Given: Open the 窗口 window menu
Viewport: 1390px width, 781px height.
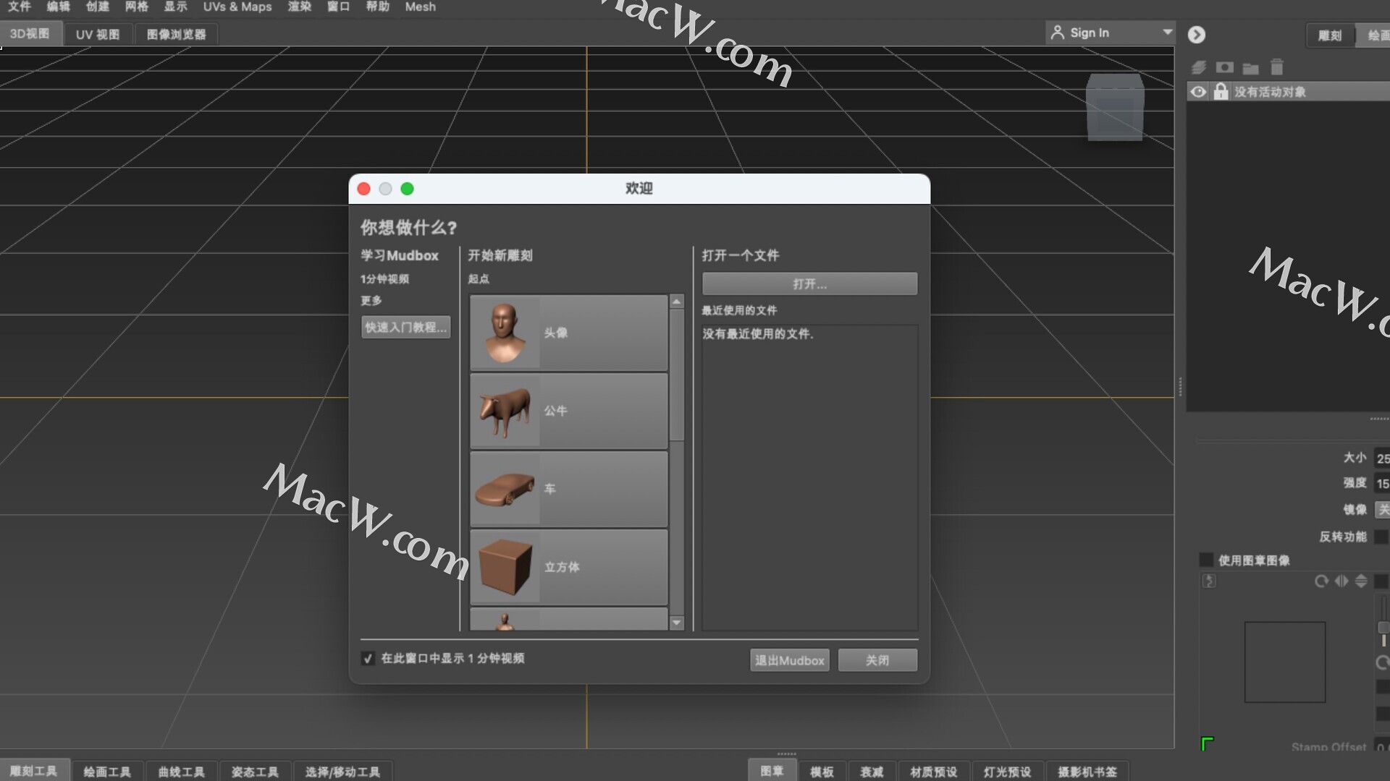Looking at the screenshot, I should pos(338,7).
